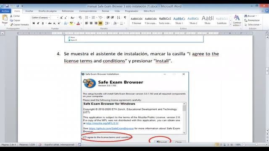269x151 pixels.
Task: Expand the styles gallery more arrow
Action: click(x=230, y=24)
